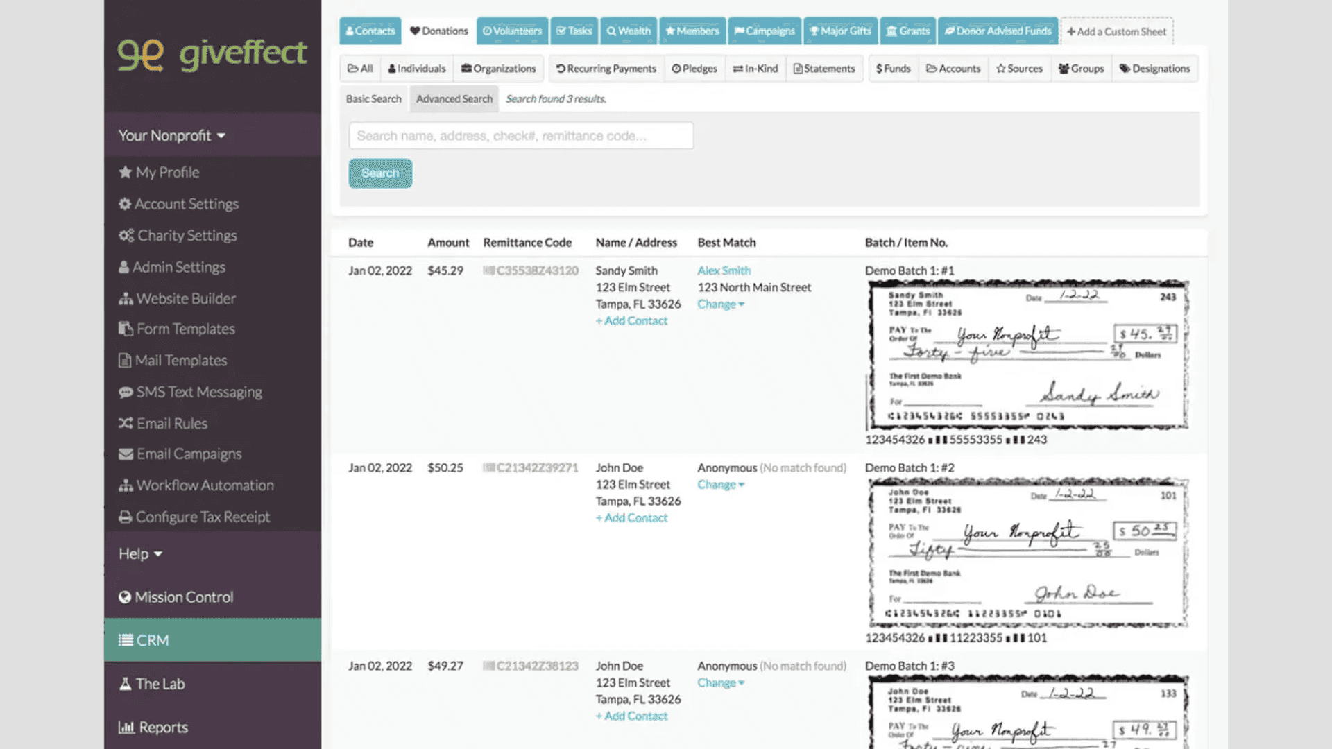Open the Funds section

point(894,69)
